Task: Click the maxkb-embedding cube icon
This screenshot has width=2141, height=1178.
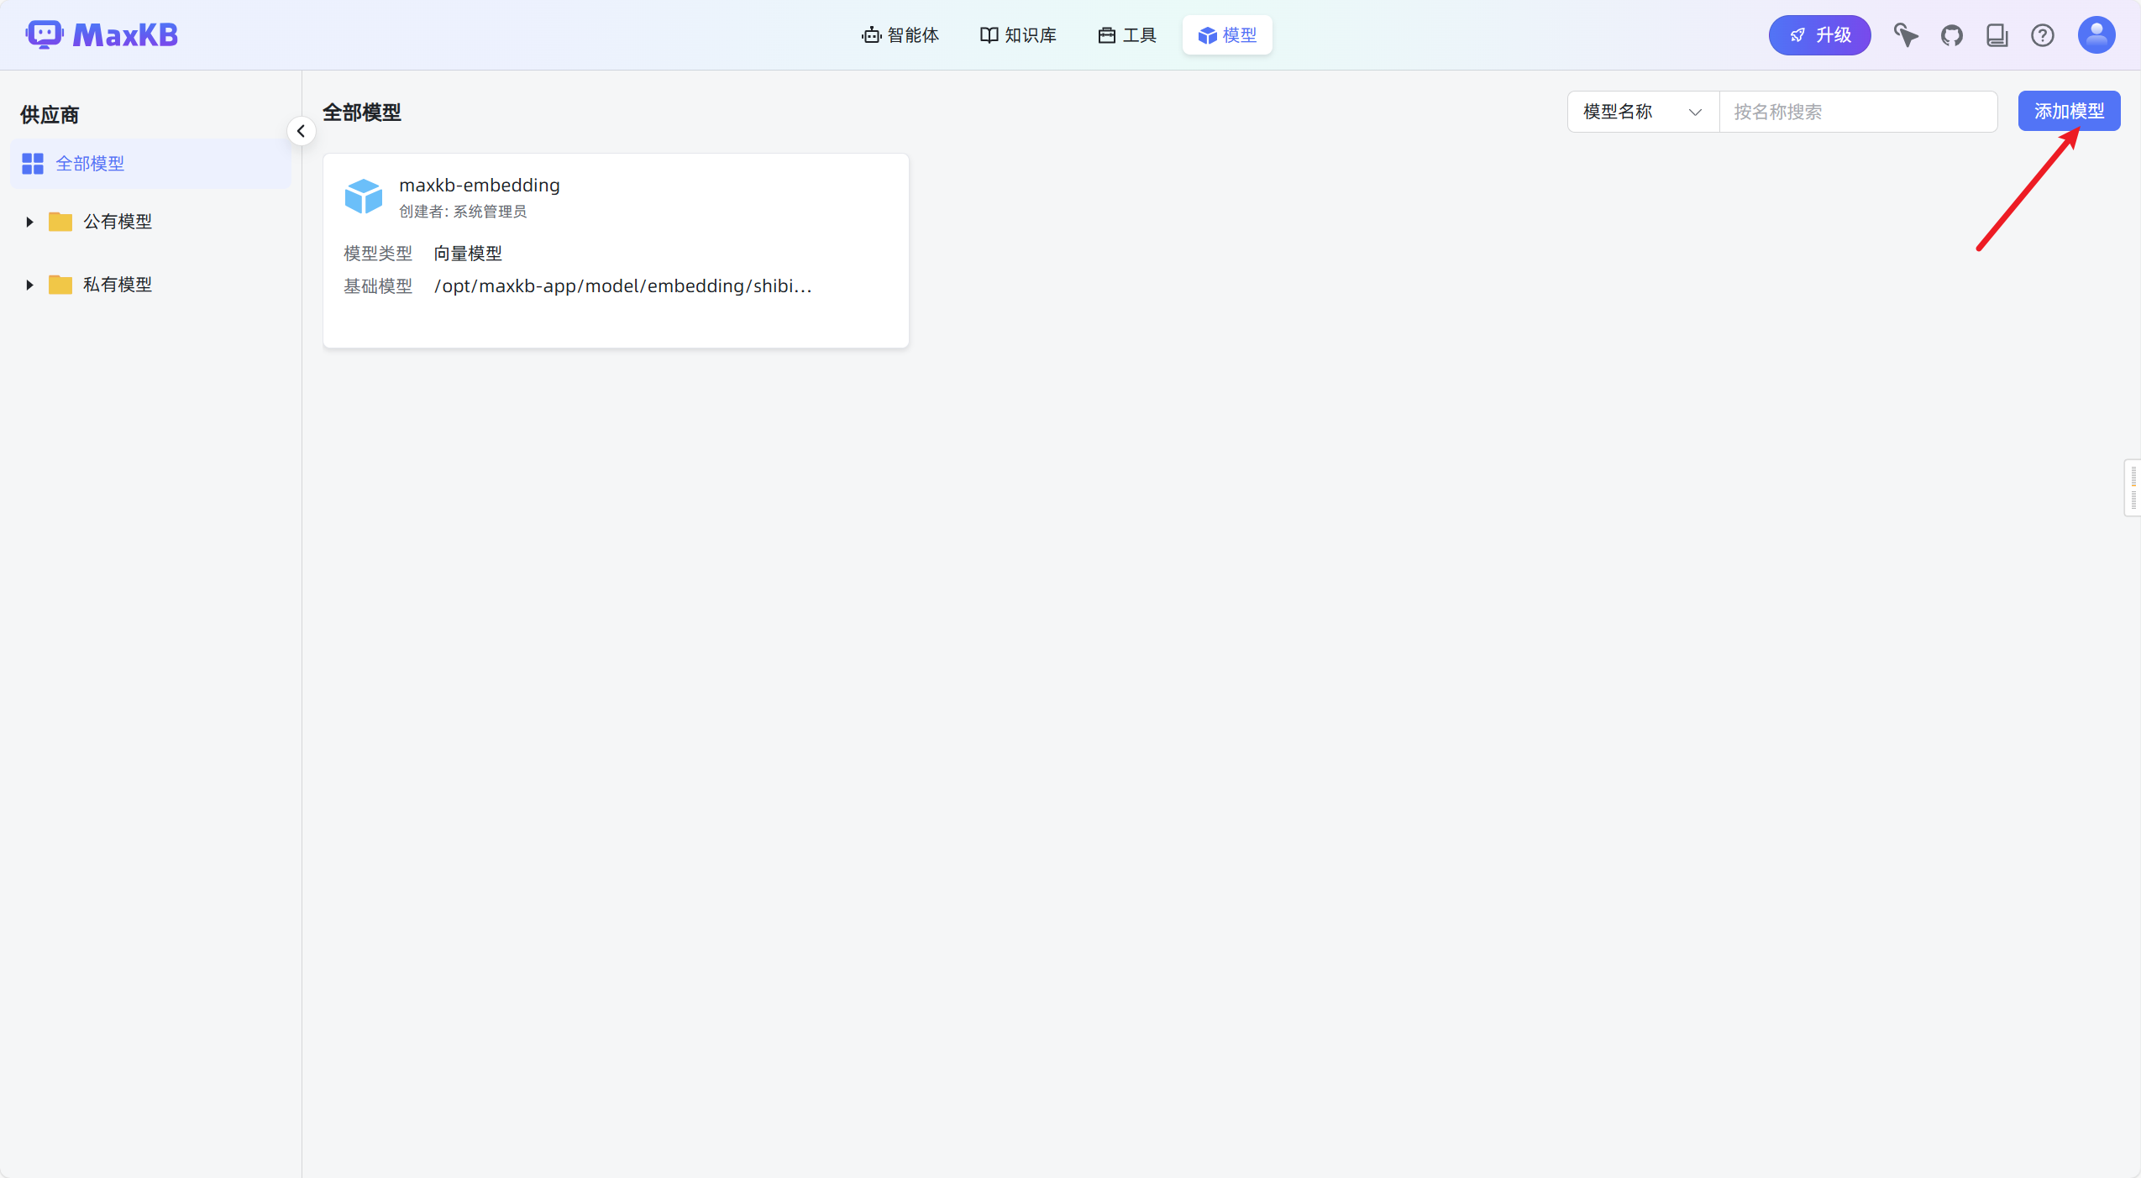Action: click(364, 196)
